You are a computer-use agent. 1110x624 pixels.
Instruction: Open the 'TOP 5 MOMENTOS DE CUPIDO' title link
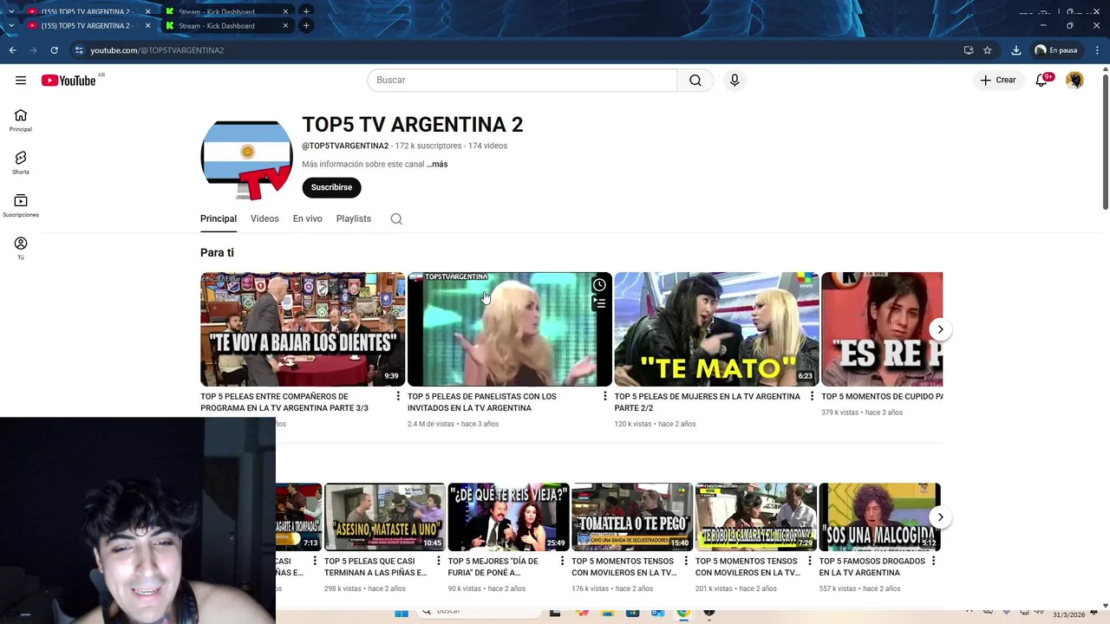(882, 396)
